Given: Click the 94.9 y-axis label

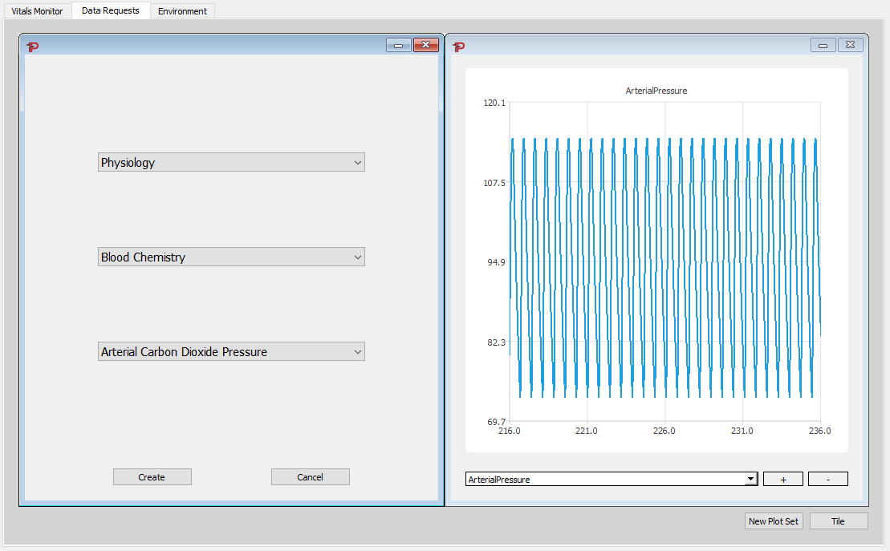Looking at the screenshot, I should click(x=496, y=262).
